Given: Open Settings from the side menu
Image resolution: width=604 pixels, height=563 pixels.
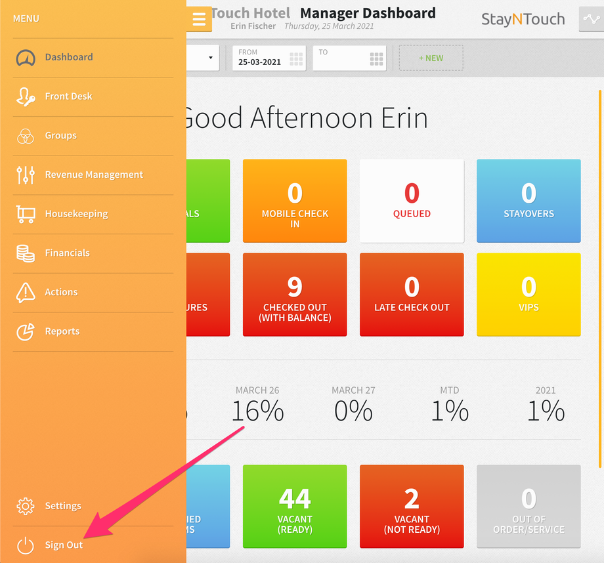Looking at the screenshot, I should [93, 506].
